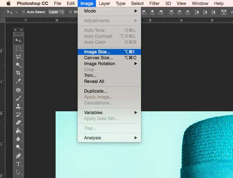Open the Filter menu
This screenshot has width=233, height=178.
(154, 3)
